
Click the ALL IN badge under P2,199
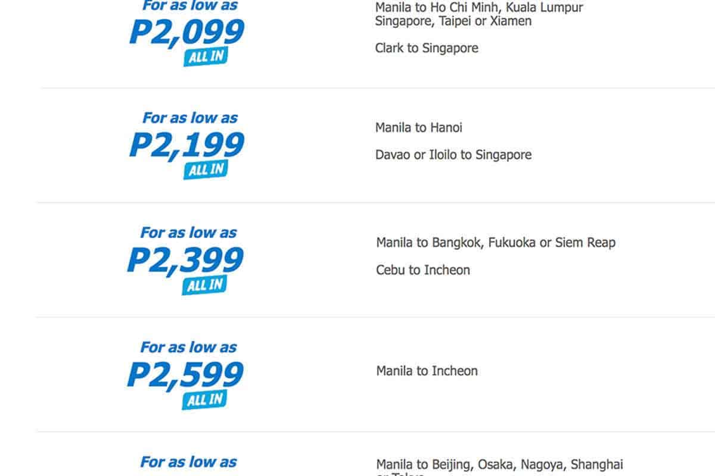(206, 171)
